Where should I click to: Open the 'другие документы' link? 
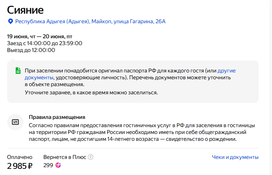tap(227, 71)
